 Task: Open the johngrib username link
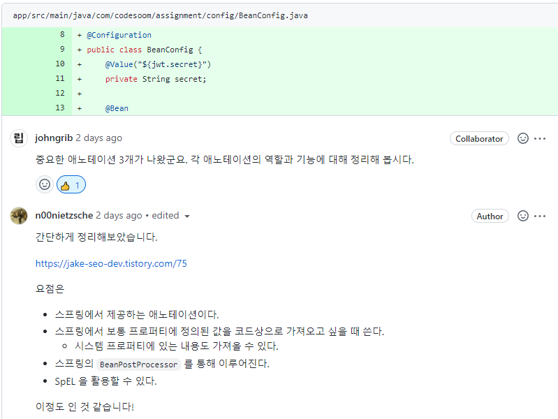pyautogui.click(x=54, y=138)
